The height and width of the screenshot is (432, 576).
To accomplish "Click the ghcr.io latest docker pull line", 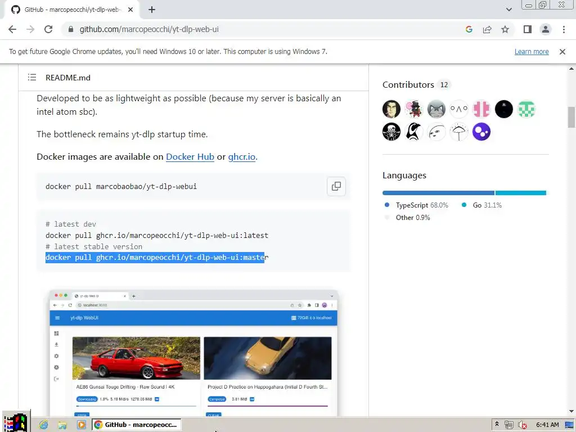I will (157, 235).
